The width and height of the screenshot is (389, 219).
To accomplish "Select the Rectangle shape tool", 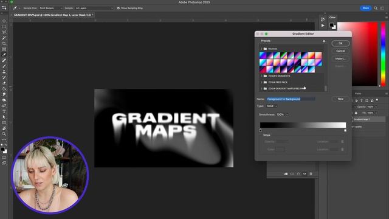I will tap(4, 123).
